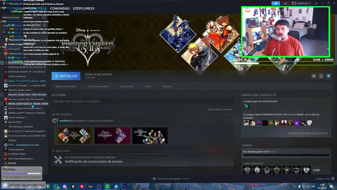Select Phasmophobia in library list
This screenshot has height=190, width=337.
point(16,150)
